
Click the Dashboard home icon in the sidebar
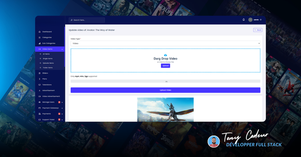tap(40, 32)
